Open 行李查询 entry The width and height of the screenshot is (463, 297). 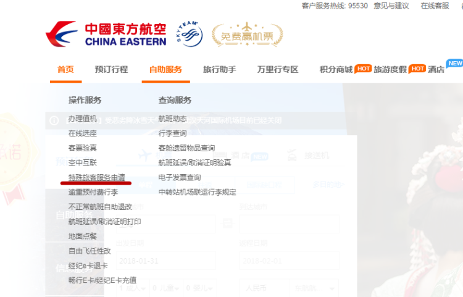(172, 133)
